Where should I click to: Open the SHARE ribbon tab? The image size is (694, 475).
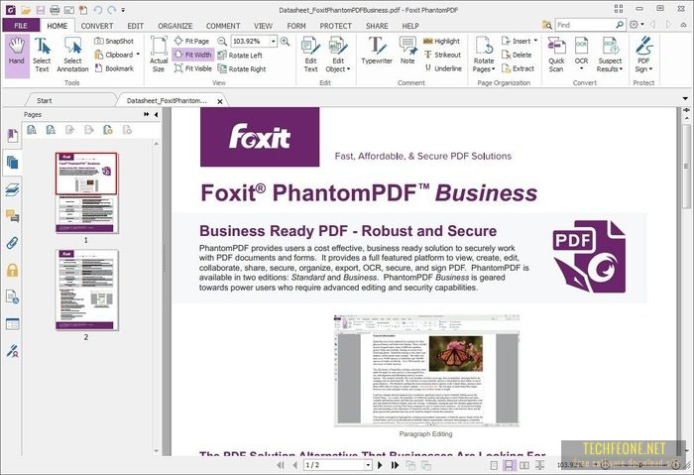pyautogui.click(x=377, y=26)
